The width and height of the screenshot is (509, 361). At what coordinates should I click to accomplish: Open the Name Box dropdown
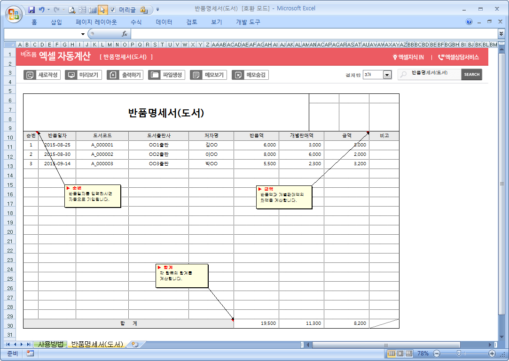83,34
